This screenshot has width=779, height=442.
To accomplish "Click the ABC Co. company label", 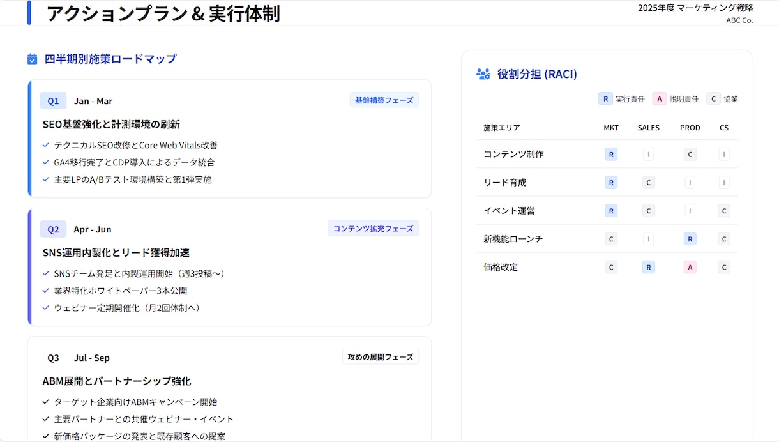I will [739, 20].
